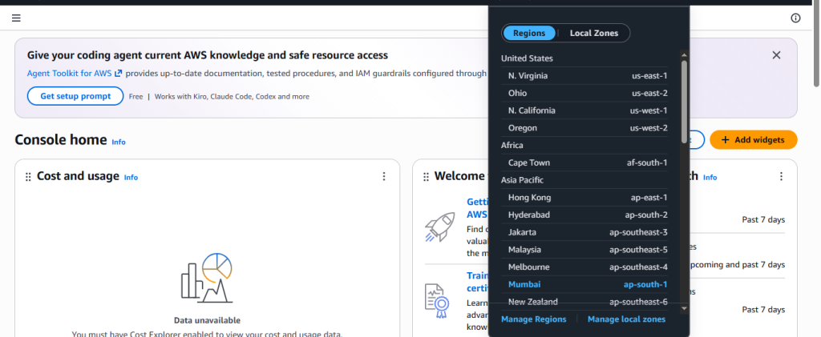
Task: Click the region list scroll up arrow
Action: pyautogui.click(x=684, y=55)
